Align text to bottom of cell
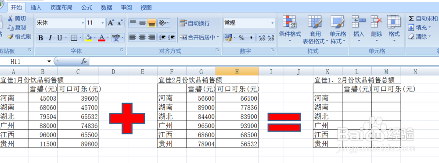This screenshot has height=163, width=439. [x=152, y=23]
